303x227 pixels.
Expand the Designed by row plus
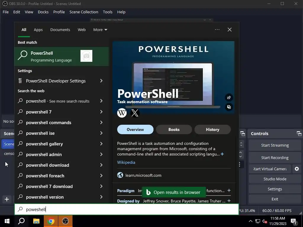pyautogui.click(x=229, y=201)
